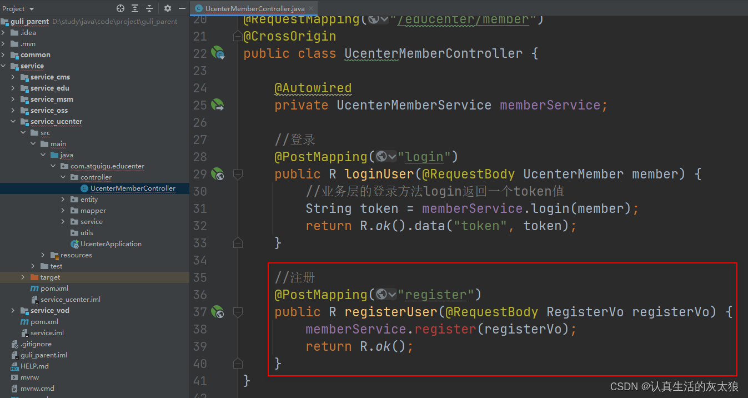The image size is (748, 398).
Task: Click the registerUser method name
Action: pyautogui.click(x=391, y=312)
